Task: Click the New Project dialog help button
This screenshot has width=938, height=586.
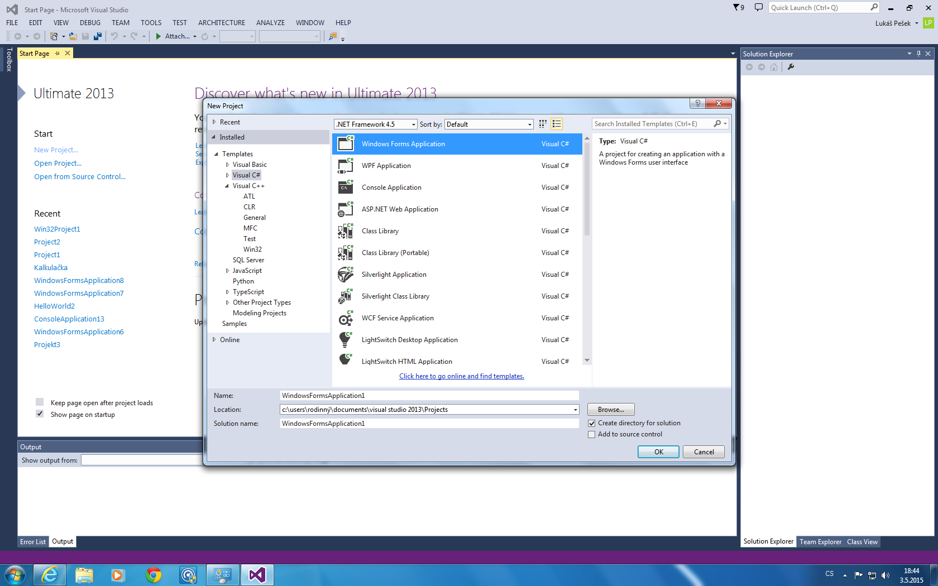Action: 697,103
